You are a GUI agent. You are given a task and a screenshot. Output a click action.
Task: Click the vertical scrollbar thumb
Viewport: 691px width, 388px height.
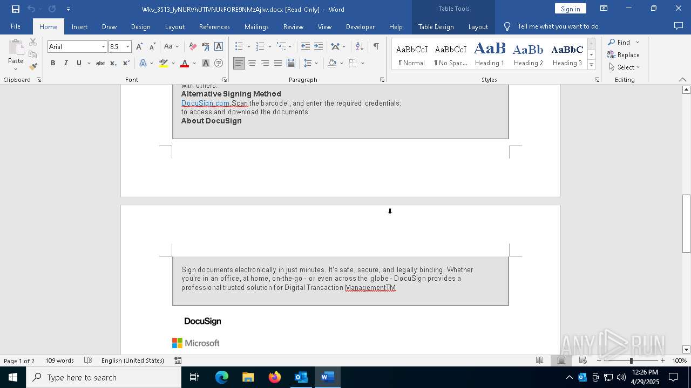coord(686,223)
